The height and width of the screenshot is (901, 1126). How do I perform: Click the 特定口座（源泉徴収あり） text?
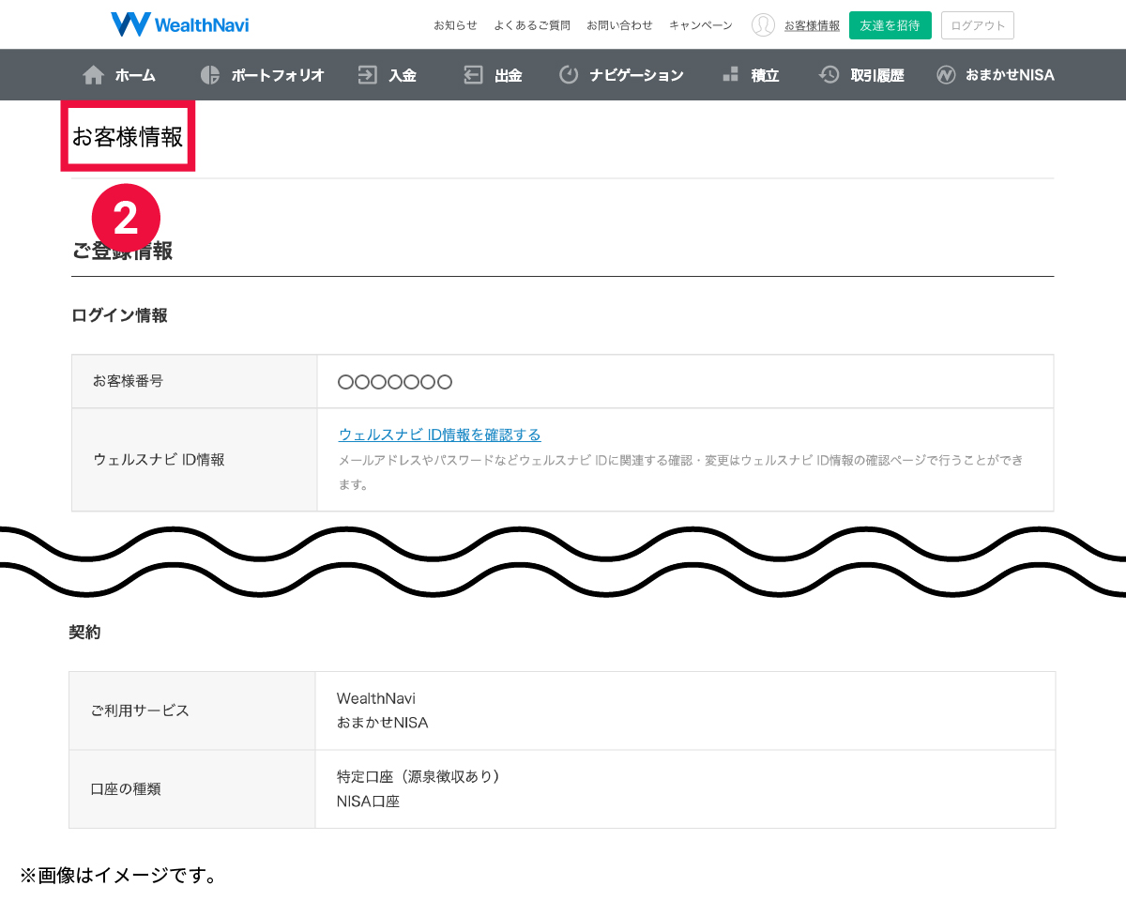tap(418, 776)
